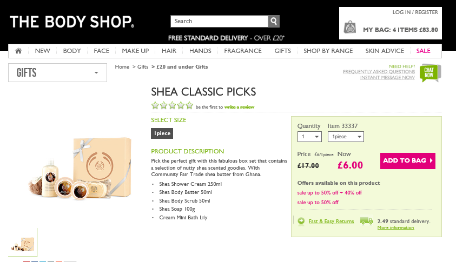Click into the Search input field

point(219,21)
